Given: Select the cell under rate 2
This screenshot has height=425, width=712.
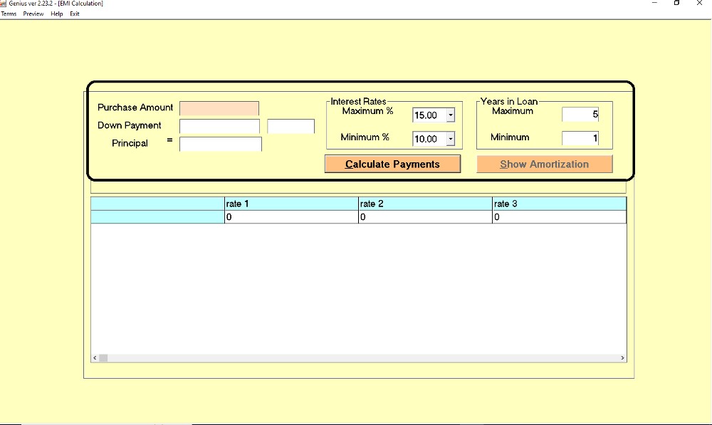Looking at the screenshot, I should [x=425, y=217].
